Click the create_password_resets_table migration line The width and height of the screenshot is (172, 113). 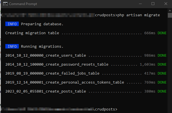pyautogui.click(x=86, y=64)
